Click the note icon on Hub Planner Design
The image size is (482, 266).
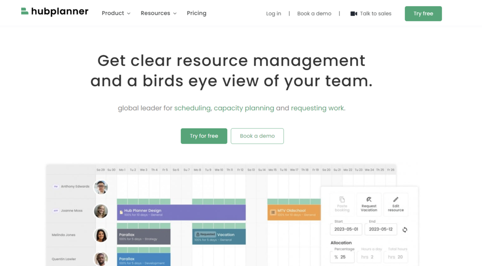121,212
